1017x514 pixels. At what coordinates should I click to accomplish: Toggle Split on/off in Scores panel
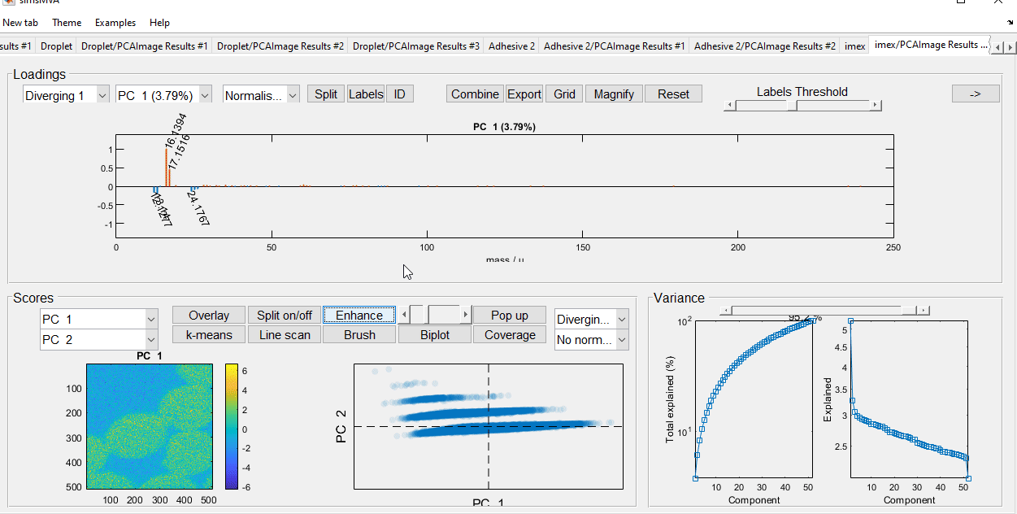284,315
